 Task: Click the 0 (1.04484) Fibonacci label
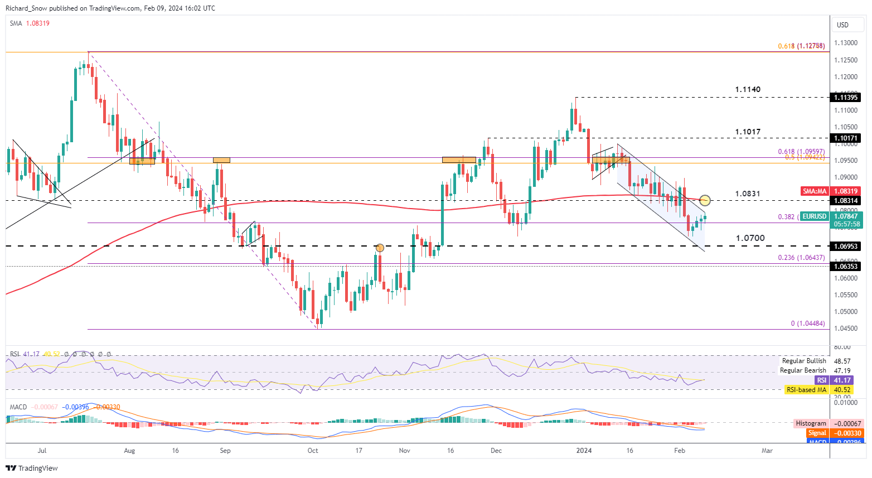(808, 324)
